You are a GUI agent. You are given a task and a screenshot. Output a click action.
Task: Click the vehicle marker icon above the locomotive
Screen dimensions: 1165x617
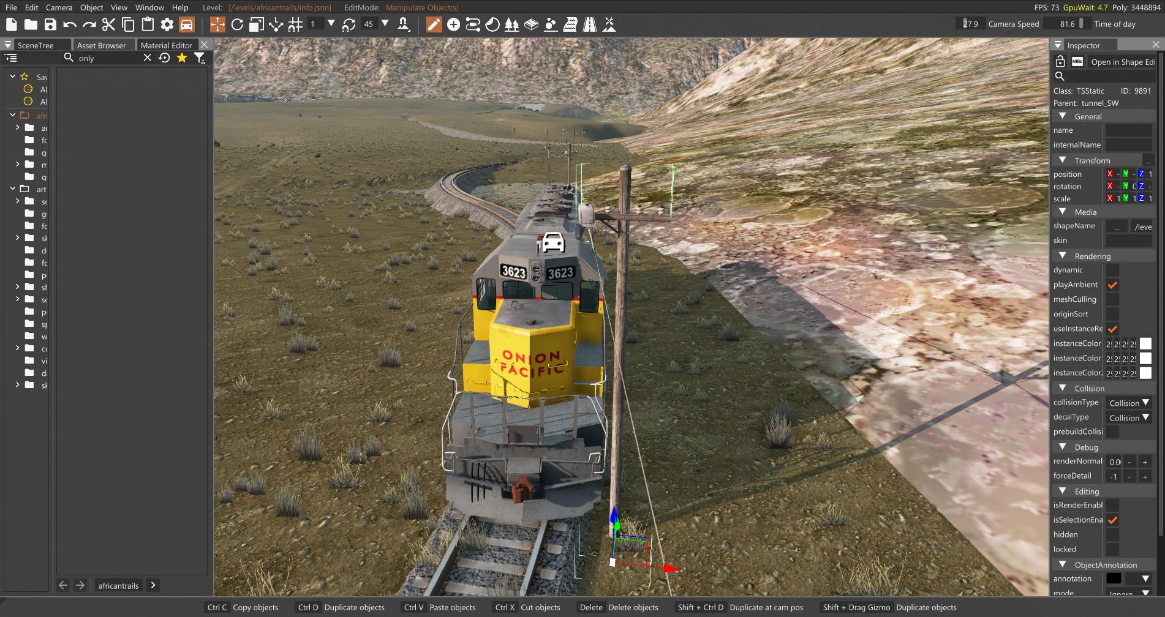pyautogui.click(x=553, y=242)
